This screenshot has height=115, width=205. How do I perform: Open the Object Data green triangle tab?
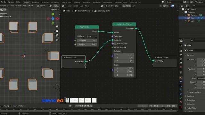point(181,98)
